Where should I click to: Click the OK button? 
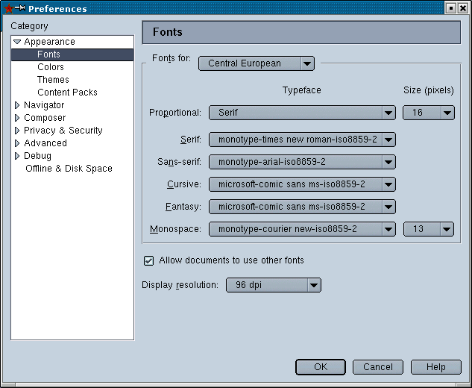tap(320, 367)
